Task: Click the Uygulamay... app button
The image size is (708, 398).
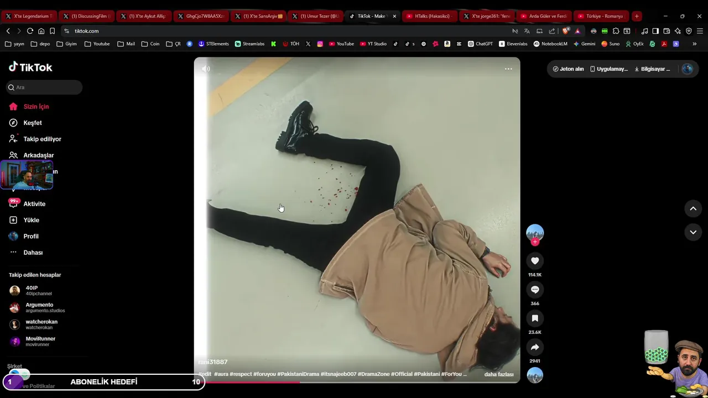Action: pyautogui.click(x=608, y=69)
